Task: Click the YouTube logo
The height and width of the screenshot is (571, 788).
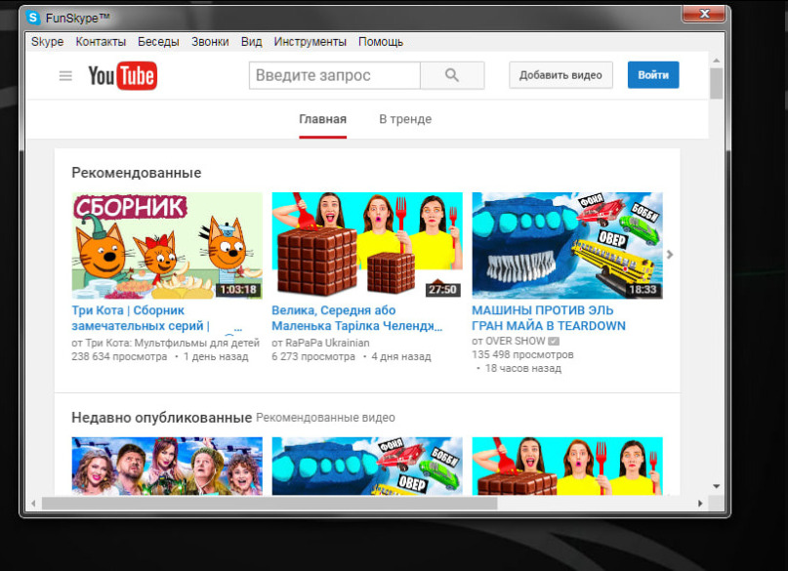Action: pyautogui.click(x=122, y=76)
